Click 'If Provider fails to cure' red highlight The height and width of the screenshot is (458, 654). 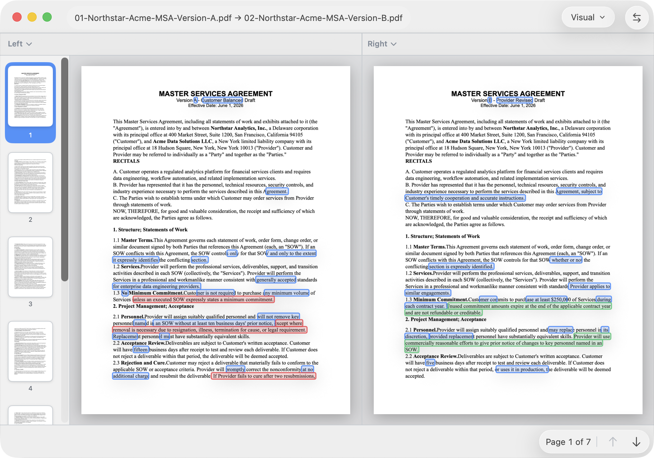coord(264,376)
